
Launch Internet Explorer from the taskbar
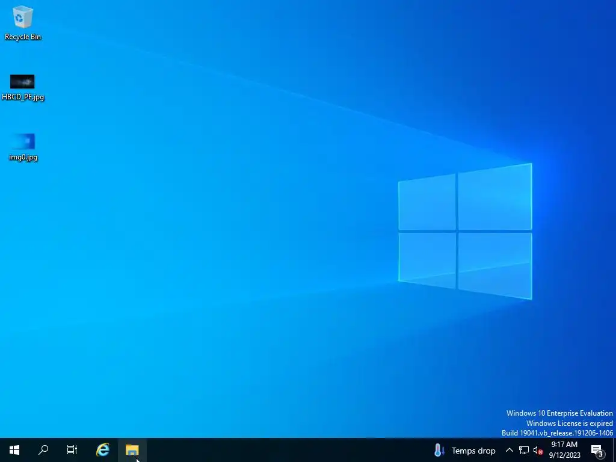click(x=103, y=450)
